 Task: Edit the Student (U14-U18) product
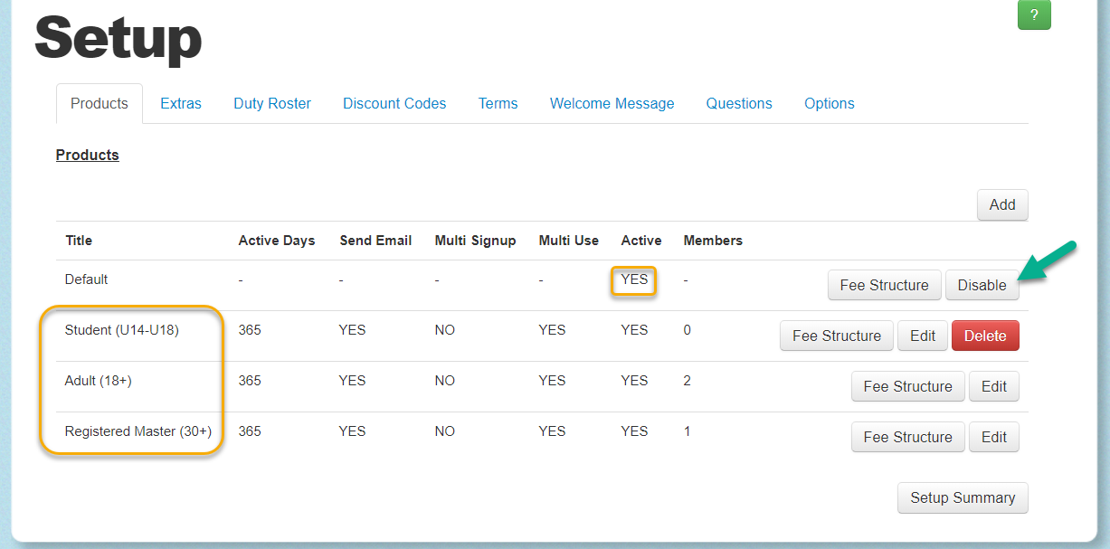point(923,336)
